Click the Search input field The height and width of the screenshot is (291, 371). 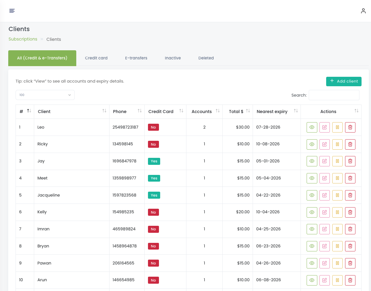coord(334,95)
